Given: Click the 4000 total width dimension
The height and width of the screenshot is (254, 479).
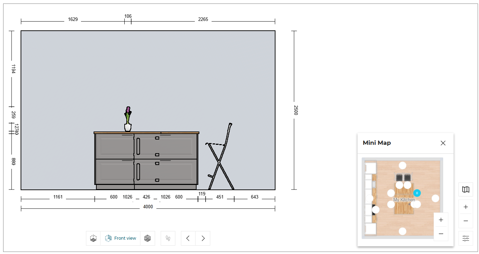Looking at the screenshot, I should pyautogui.click(x=148, y=207).
